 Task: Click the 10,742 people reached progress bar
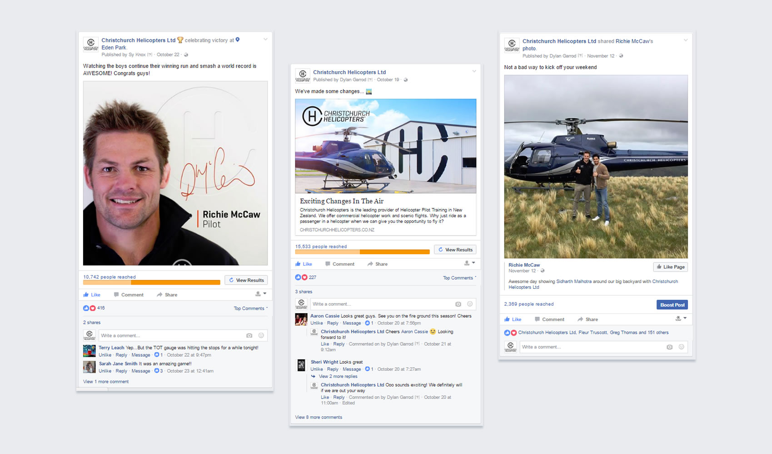pyautogui.click(x=152, y=282)
